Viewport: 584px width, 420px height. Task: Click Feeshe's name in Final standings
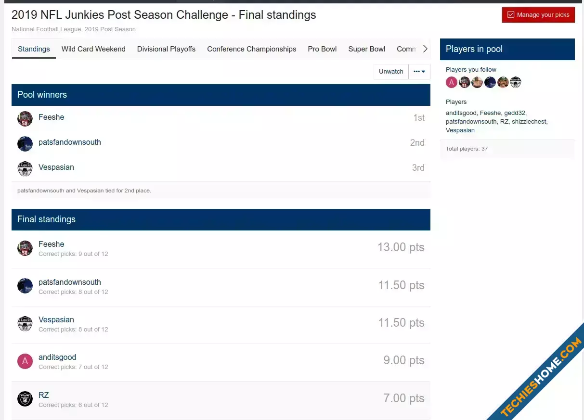click(51, 244)
